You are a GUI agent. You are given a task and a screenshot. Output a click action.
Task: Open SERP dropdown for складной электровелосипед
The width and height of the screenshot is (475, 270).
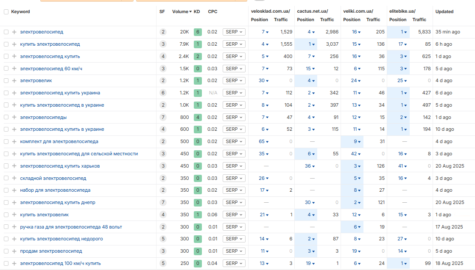[x=234, y=178]
